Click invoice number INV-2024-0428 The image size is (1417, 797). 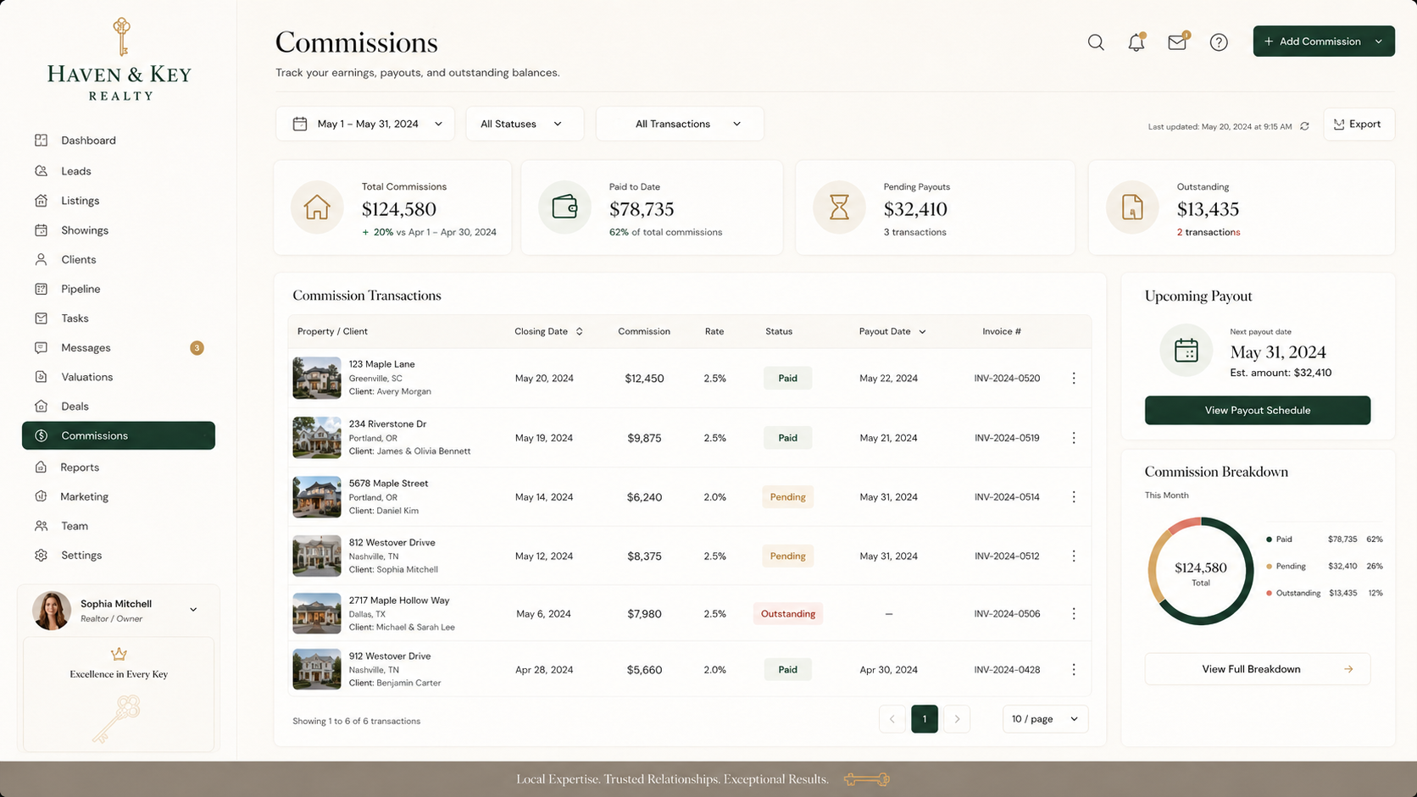click(1007, 670)
